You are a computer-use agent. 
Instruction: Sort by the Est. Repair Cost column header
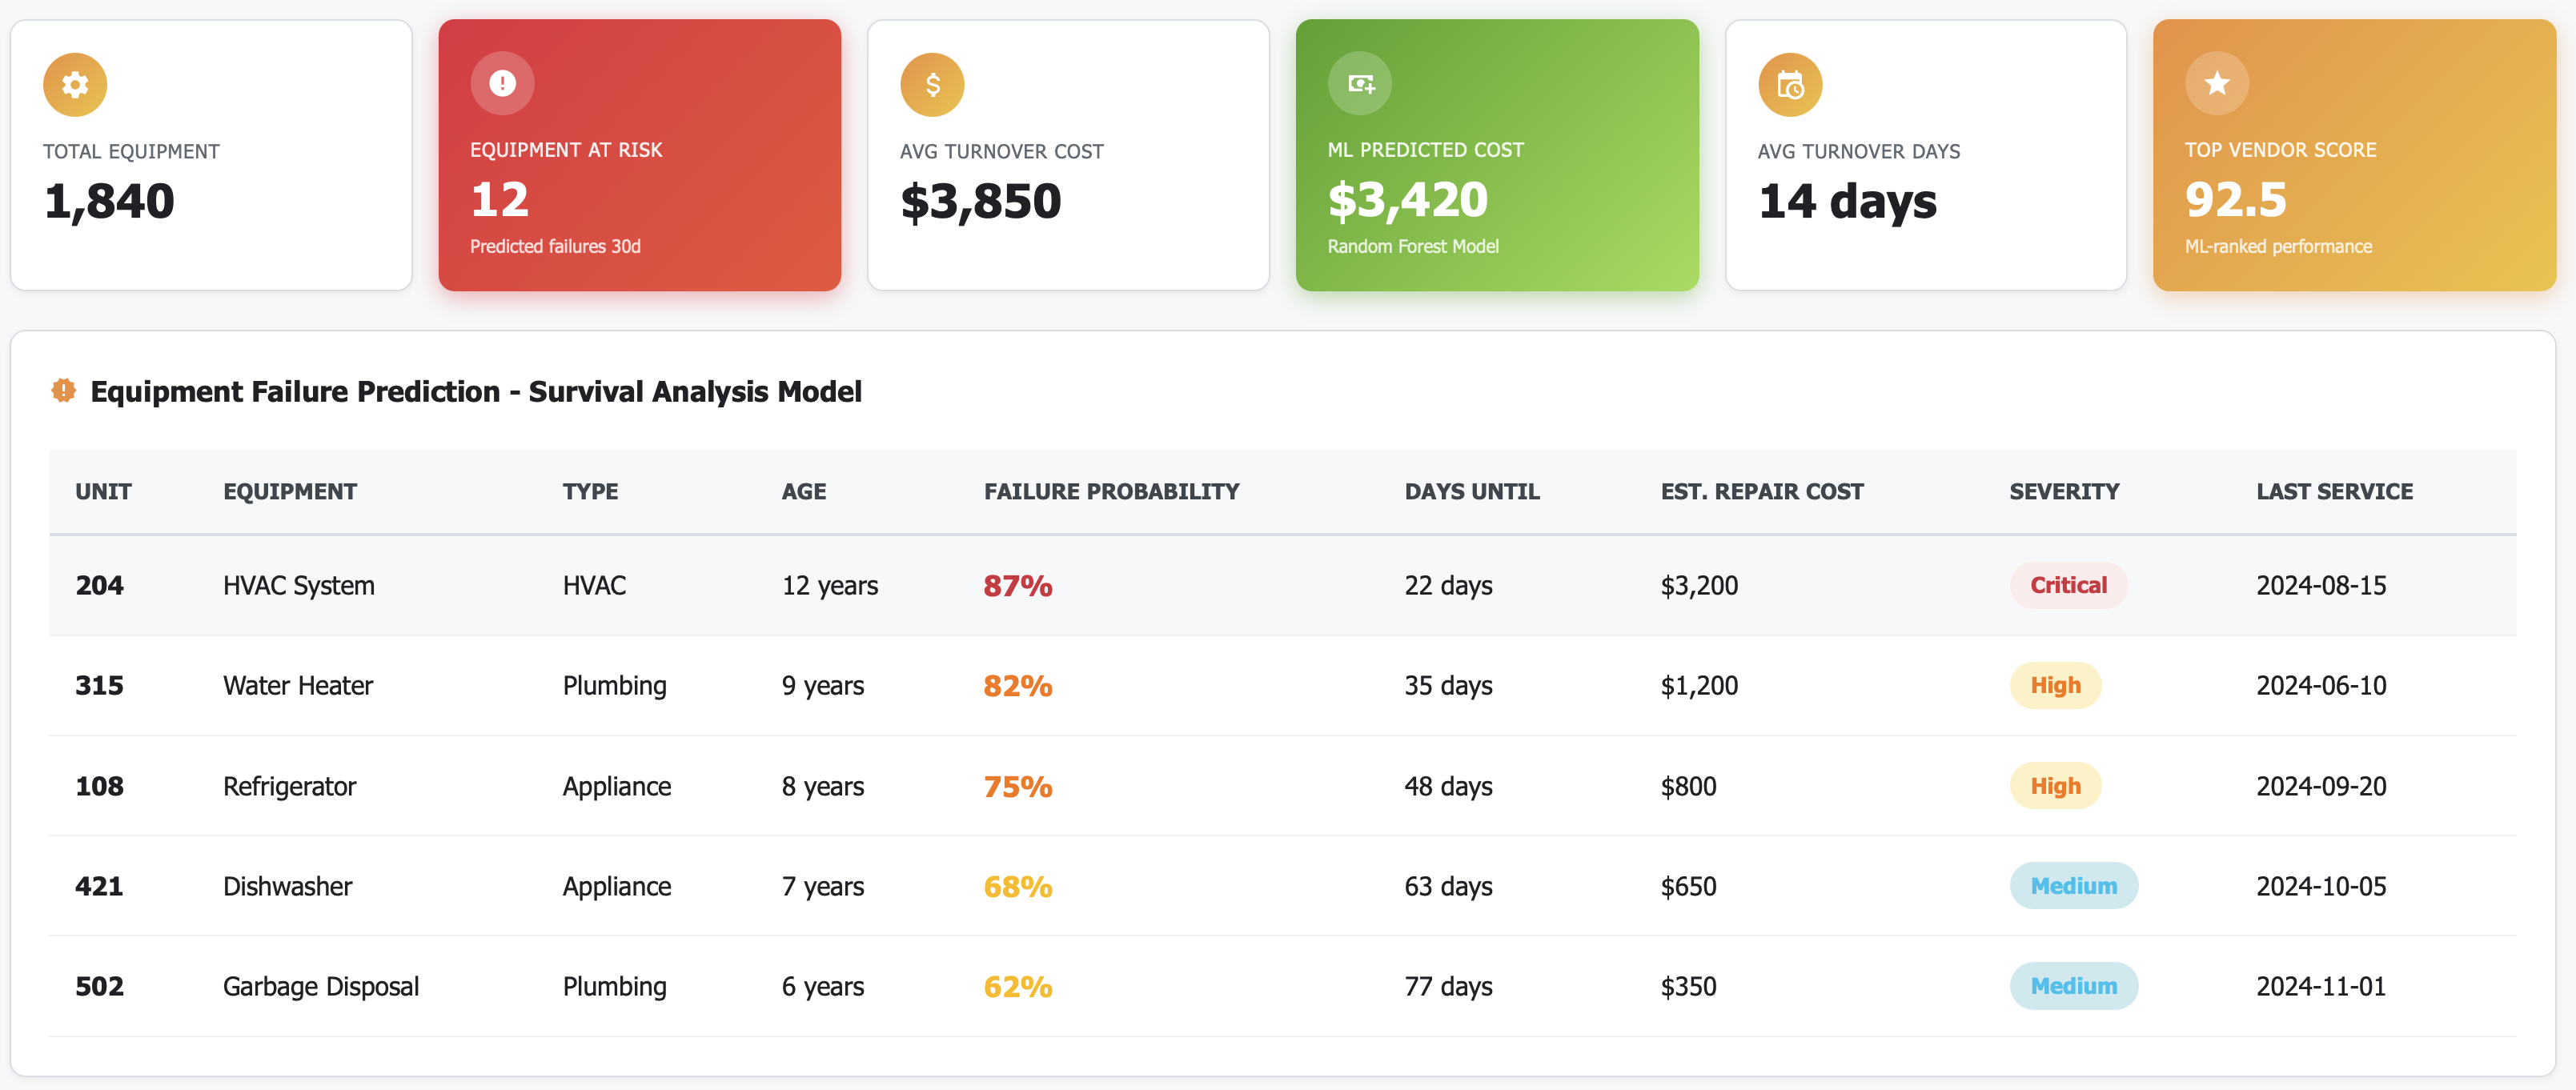coord(1761,491)
